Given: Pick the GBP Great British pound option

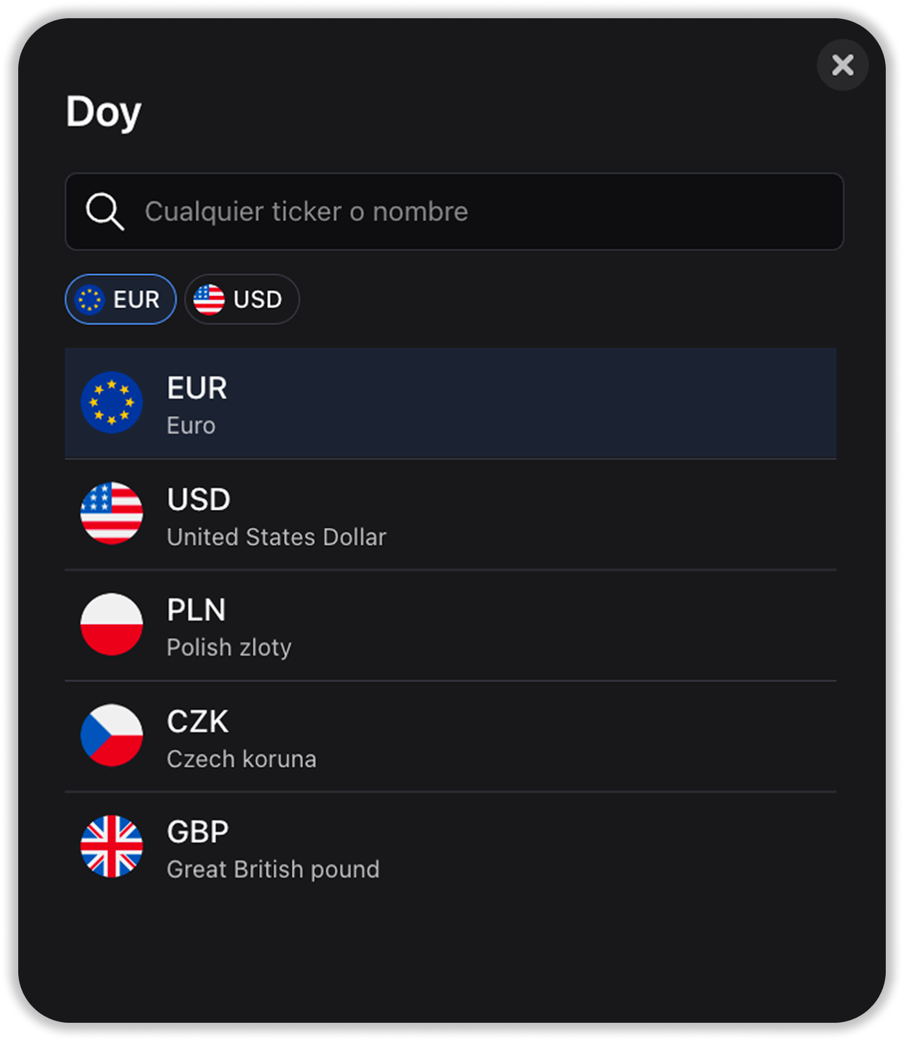Looking at the screenshot, I should (450, 847).
